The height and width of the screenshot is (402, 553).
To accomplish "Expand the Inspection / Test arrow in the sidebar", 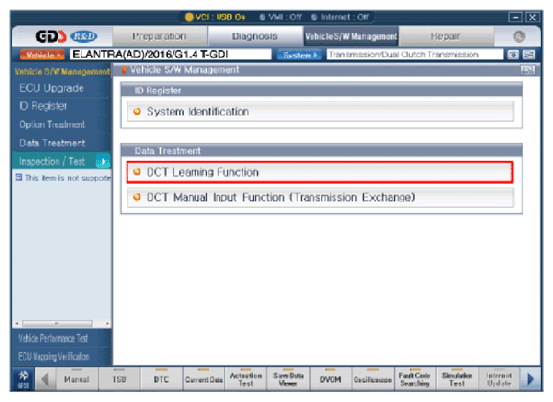I will tap(103, 162).
